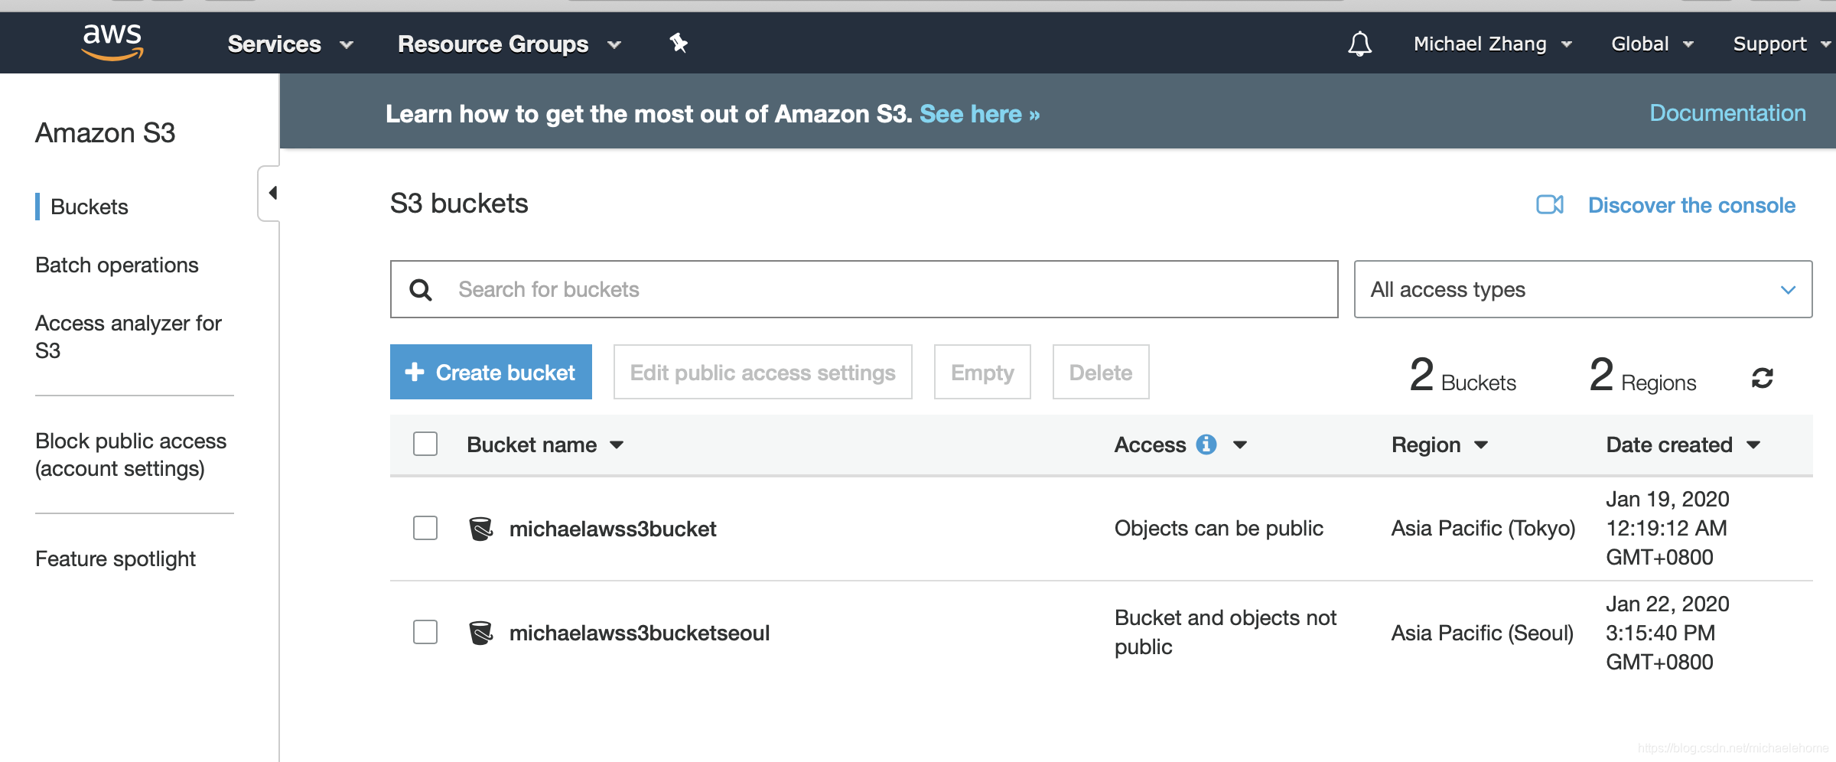Click the Jan 19, 2020 date cell
This screenshot has height=762, width=1836.
[1668, 528]
